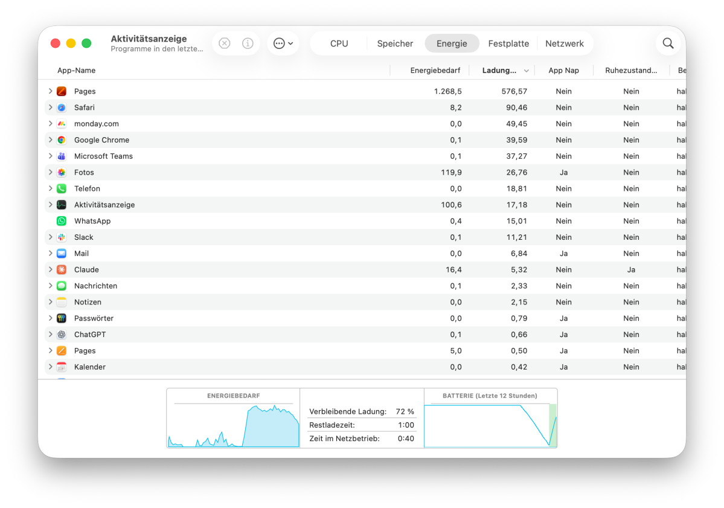Expand the Aktivitätsanzeige process row
The height and width of the screenshot is (508, 724).
point(50,205)
